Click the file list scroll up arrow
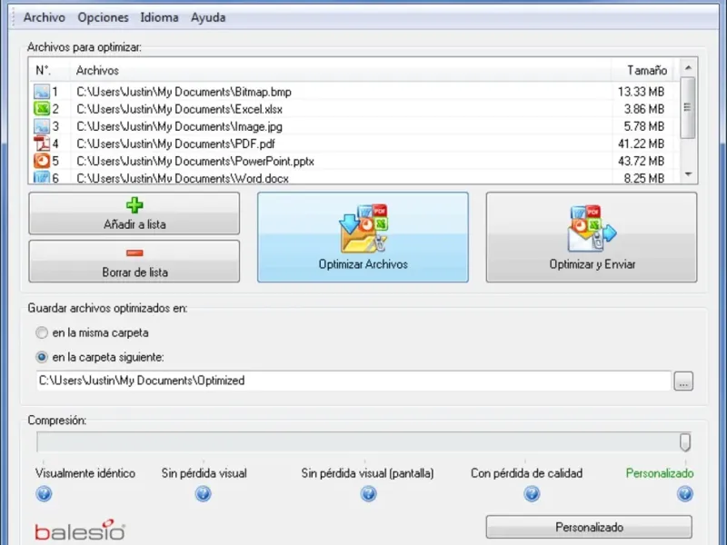This screenshot has width=727, height=545. 688,67
